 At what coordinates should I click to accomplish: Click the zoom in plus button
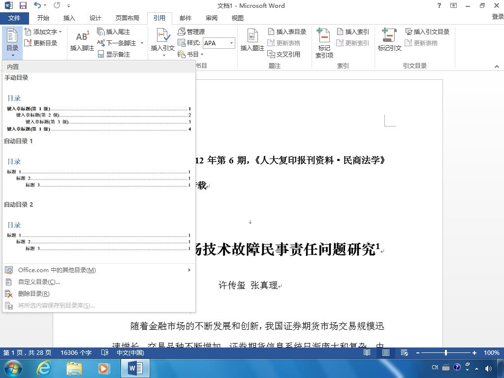(474, 353)
